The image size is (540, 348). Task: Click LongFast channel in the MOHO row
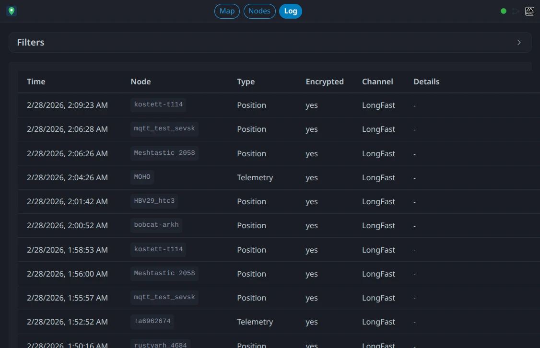378,178
